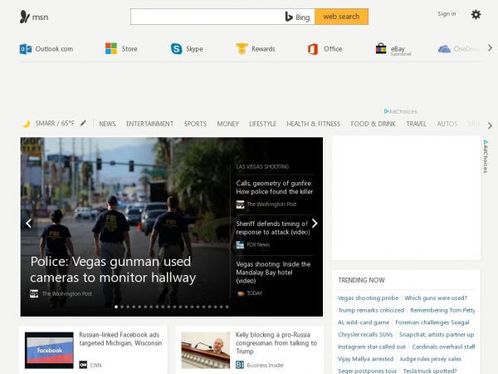
Task: Expand more categories in the navigation bar
Action: coord(490,125)
